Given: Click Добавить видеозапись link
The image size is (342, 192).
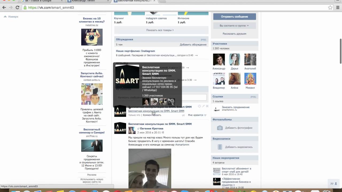Looking at the screenshot, I should click(x=239, y=147).
